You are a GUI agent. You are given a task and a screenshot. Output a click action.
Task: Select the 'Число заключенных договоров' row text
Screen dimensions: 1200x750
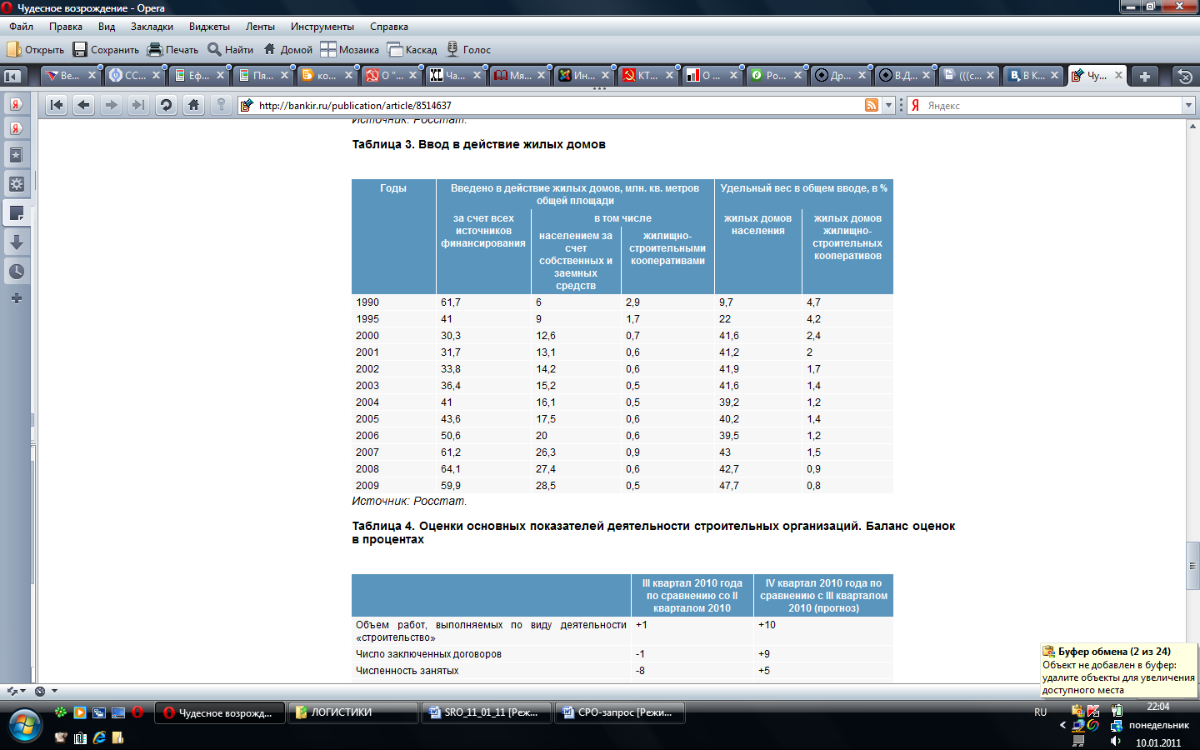point(428,654)
